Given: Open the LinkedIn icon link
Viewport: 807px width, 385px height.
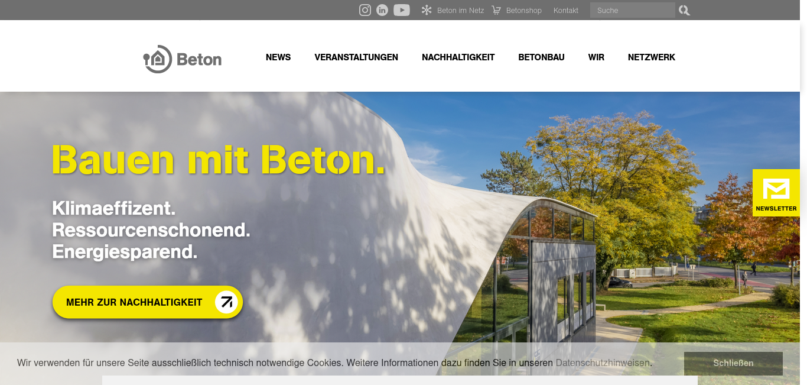Looking at the screenshot, I should point(382,10).
